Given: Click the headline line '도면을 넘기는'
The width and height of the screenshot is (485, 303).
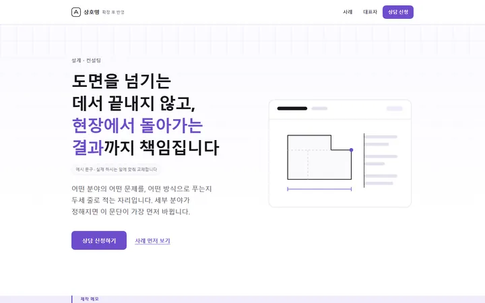Looking at the screenshot, I should (x=121, y=81).
